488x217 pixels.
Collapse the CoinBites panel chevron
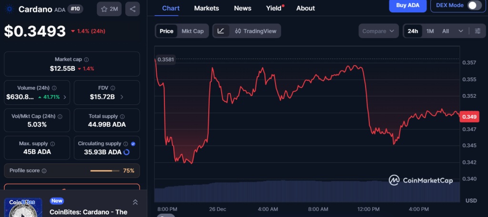click(135, 202)
